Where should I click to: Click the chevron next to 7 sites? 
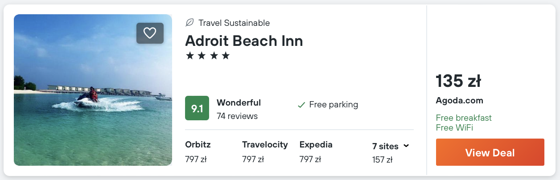coord(406,146)
